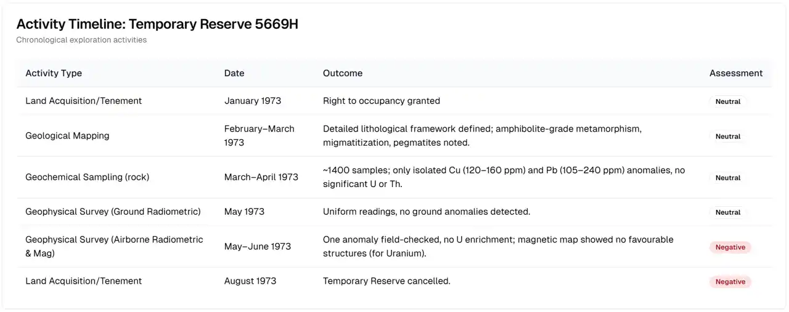
Task: Select the Geochemical Sampling (rock) activity
Action: point(87,177)
